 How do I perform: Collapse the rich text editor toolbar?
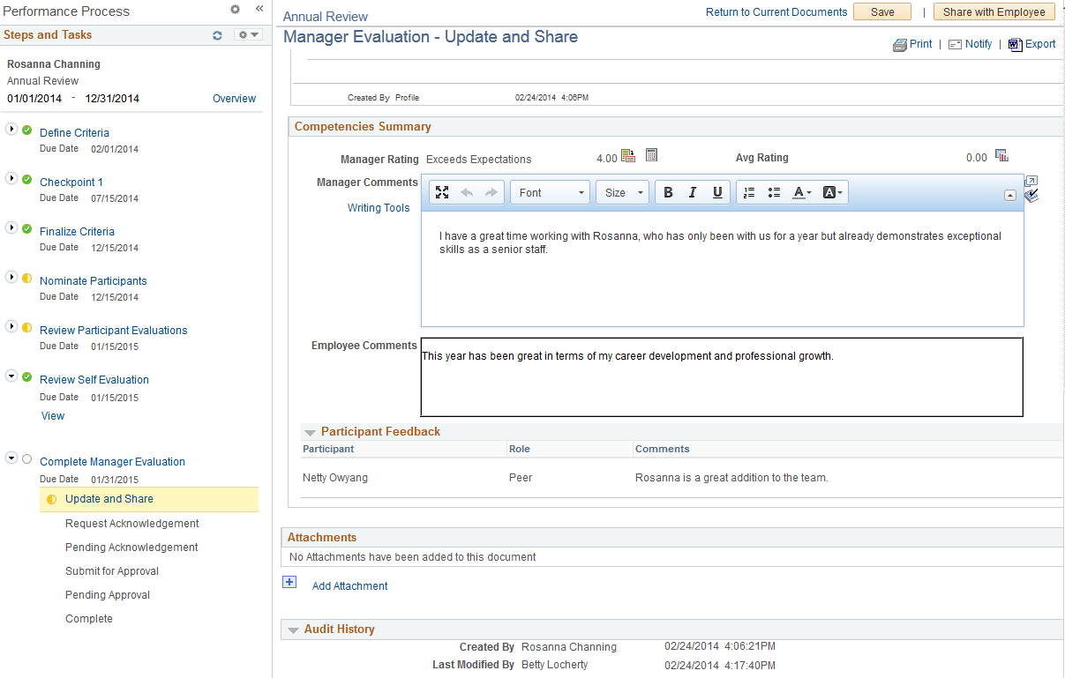[1010, 196]
